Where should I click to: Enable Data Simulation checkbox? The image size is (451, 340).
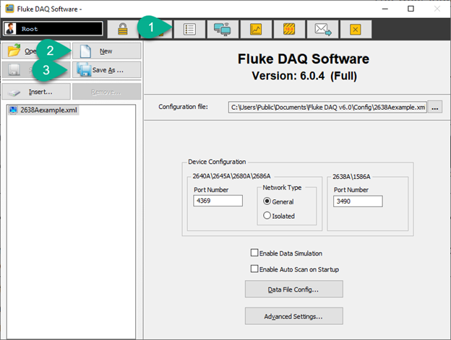coord(254,253)
